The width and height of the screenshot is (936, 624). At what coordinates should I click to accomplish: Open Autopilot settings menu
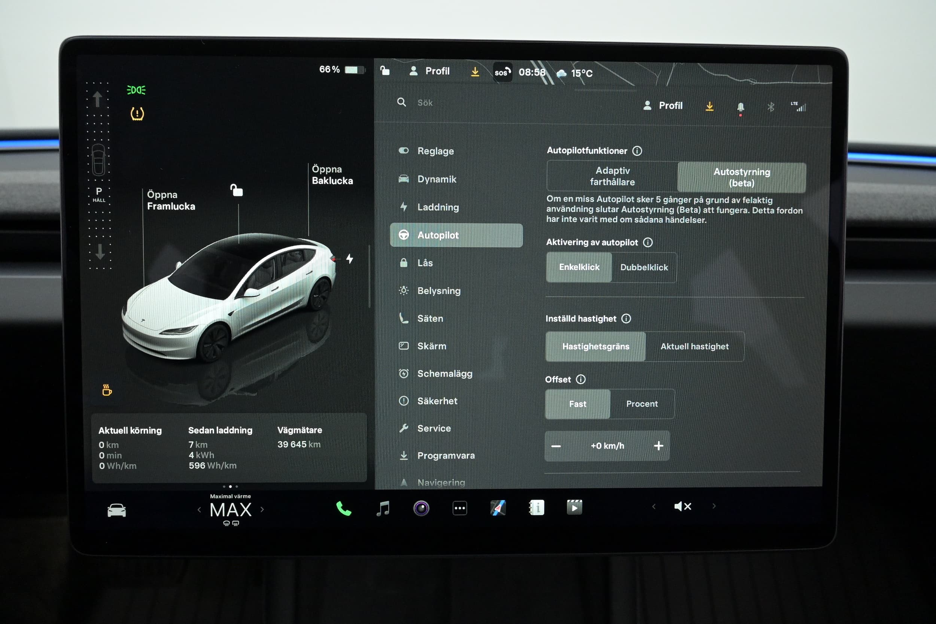click(x=456, y=235)
